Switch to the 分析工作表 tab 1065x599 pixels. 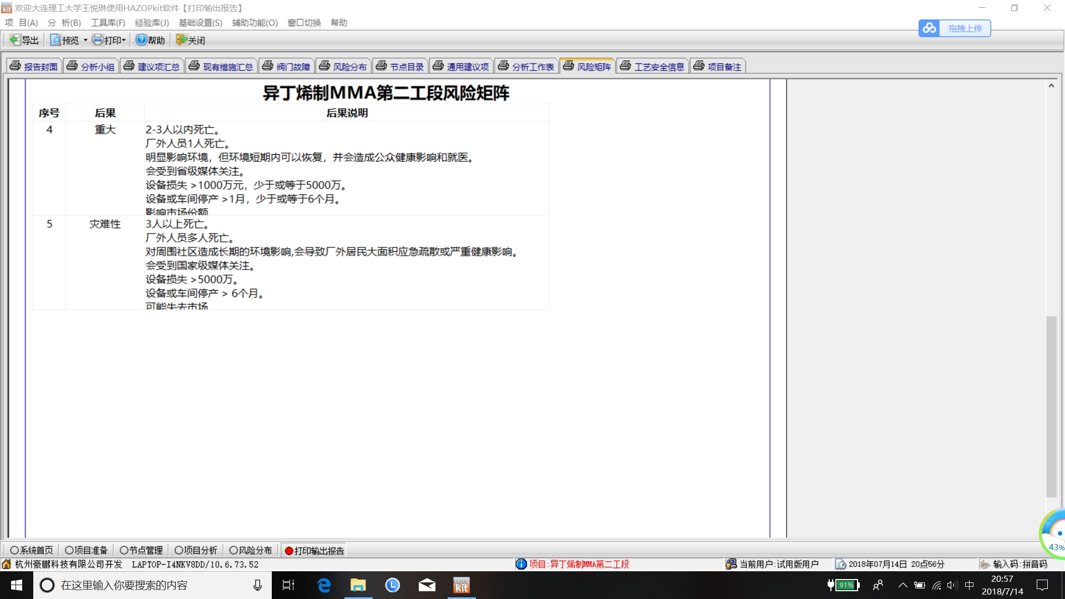(526, 67)
